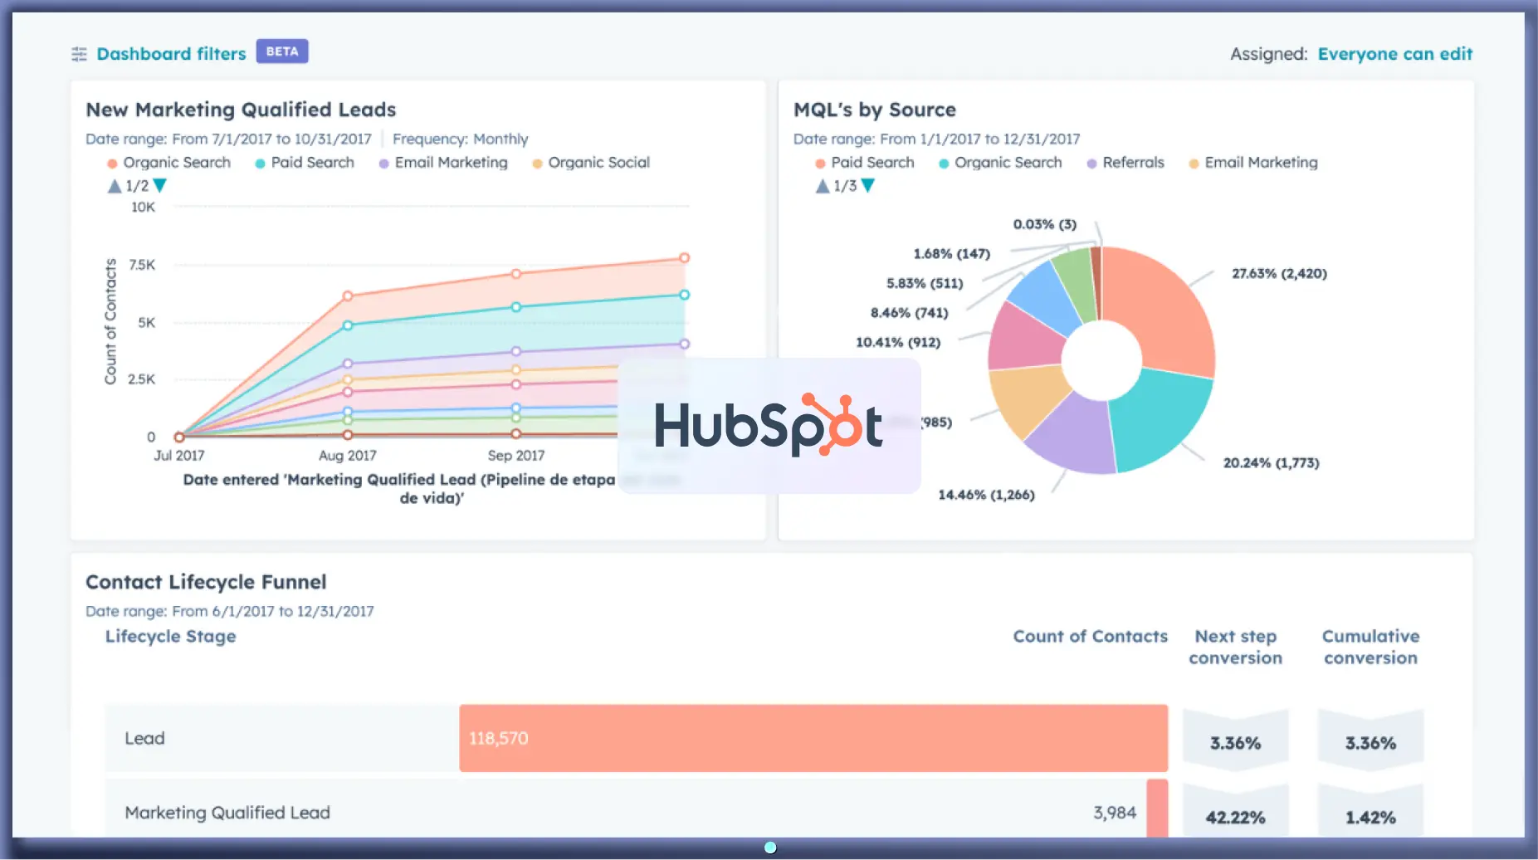Go to next legend page in MQL's chart
The width and height of the screenshot is (1538, 860).
click(868, 186)
